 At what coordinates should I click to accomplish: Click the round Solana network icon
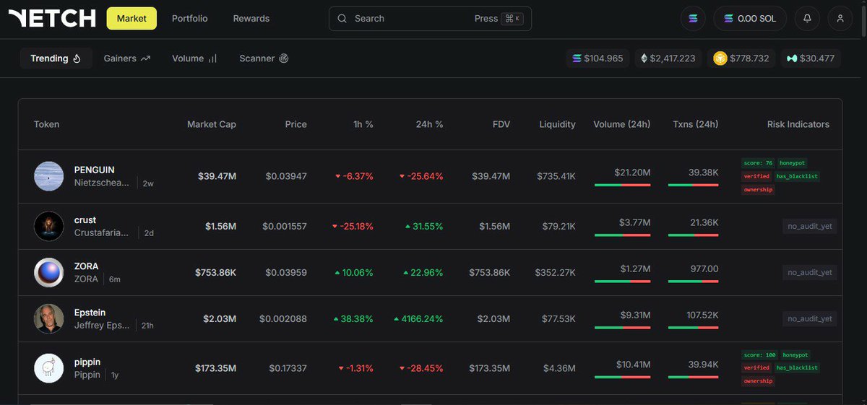[x=693, y=19]
